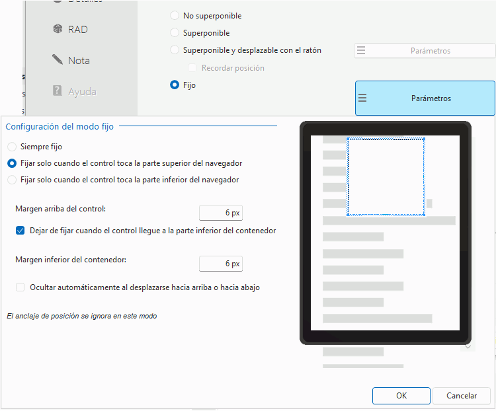Open the Nota tab
This screenshot has width=496, height=411.
[x=71, y=60]
